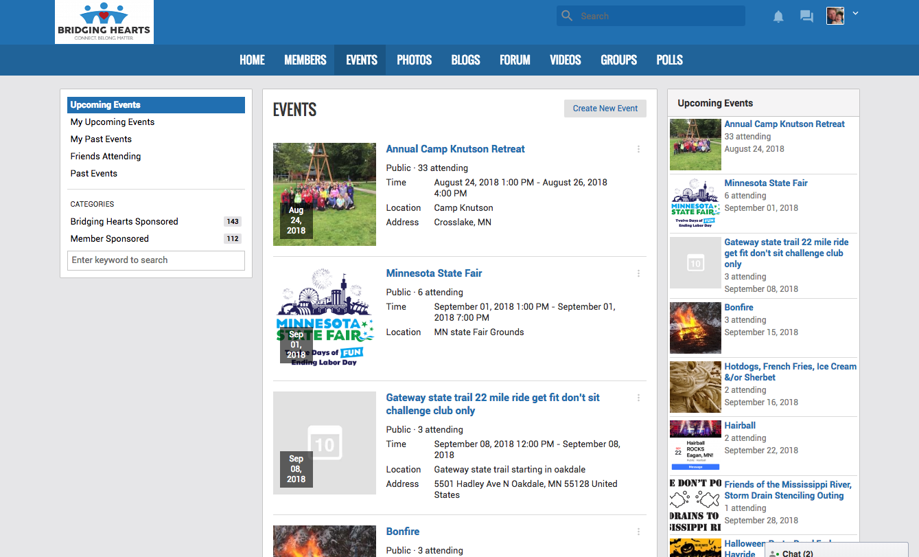The height and width of the screenshot is (557, 919).
Task: Select My Past Events filter
Action: [x=101, y=139]
